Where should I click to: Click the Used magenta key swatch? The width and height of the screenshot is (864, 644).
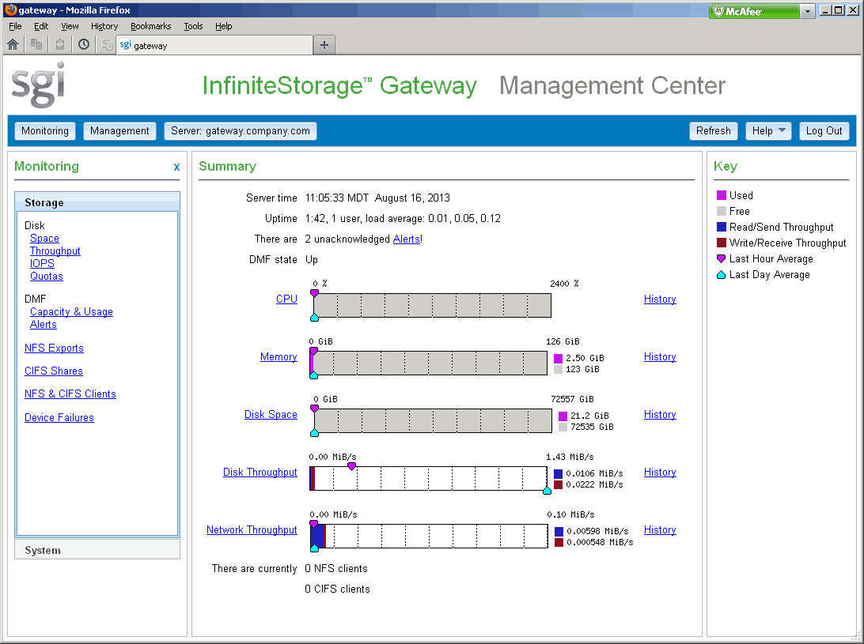(x=722, y=195)
